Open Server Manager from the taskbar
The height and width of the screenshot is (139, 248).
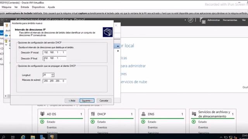click(x=42, y=137)
